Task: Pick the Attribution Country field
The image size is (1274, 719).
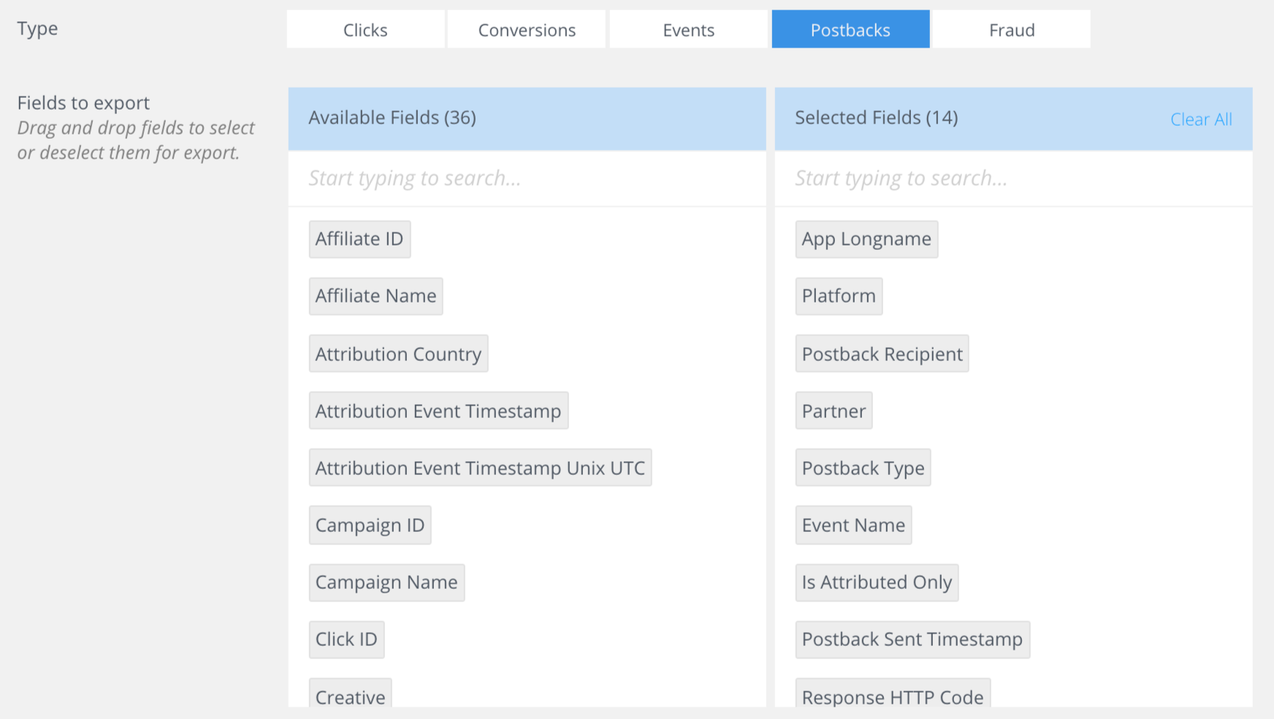Action: [398, 354]
